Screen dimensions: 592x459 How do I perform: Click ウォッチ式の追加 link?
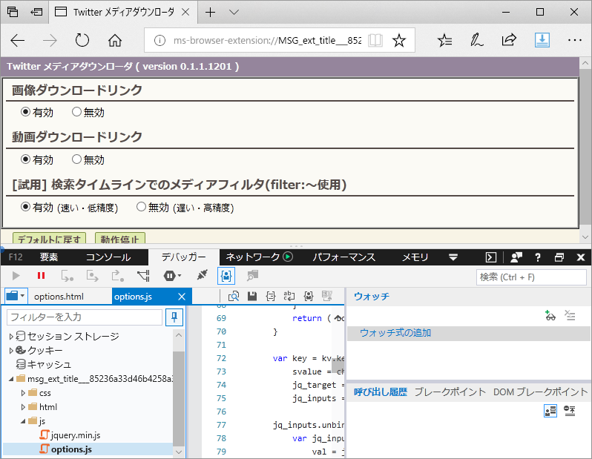pyautogui.click(x=395, y=332)
